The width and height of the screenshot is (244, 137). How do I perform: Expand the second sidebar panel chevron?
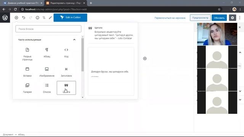click(240, 91)
